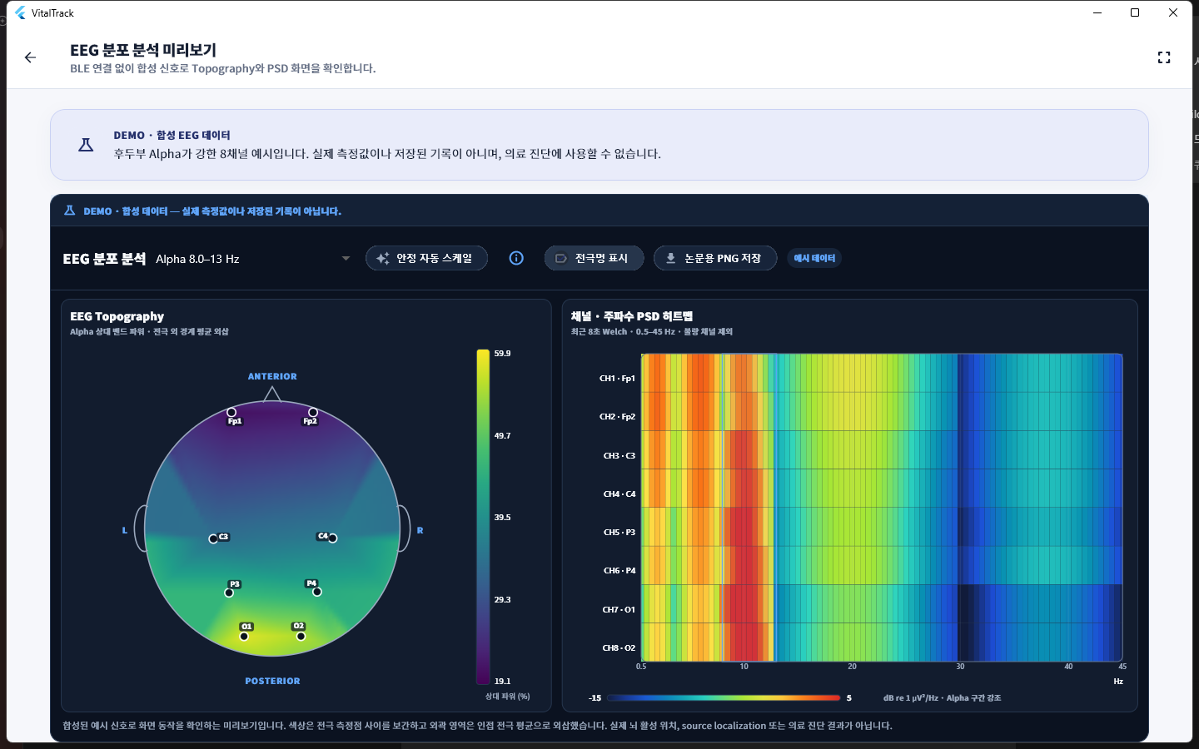Go back with the arrow icon

[30, 57]
